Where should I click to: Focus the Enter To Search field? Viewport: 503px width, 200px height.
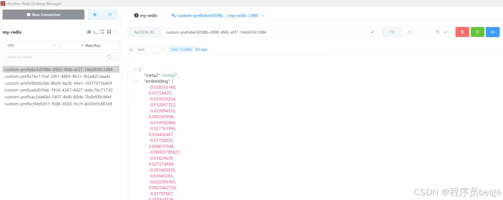click(x=54, y=57)
